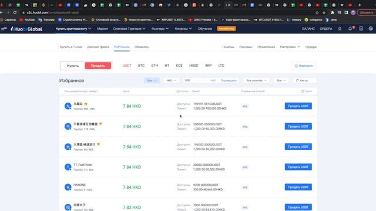
Task: Switch to the Депозит фиата tab
Action: (x=98, y=47)
